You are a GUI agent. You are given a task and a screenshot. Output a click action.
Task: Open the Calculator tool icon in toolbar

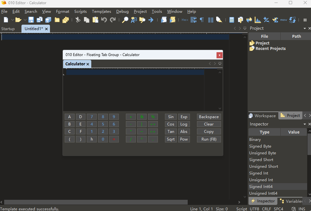(x=232, y=20)
